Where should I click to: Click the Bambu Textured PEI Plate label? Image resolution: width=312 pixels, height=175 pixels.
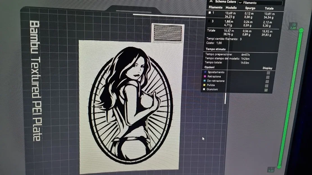[x=36, y=81]
